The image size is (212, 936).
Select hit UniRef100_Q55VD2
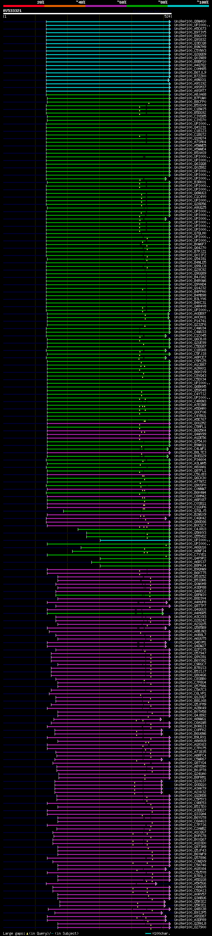(x=190, y=536)
